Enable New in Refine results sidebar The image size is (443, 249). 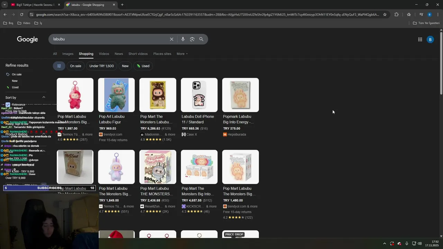point(15,81)
